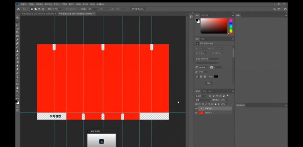The image size is (303, 147).
Task: Open the marquee Style dropdown in options bar
Action: [93, 9]
